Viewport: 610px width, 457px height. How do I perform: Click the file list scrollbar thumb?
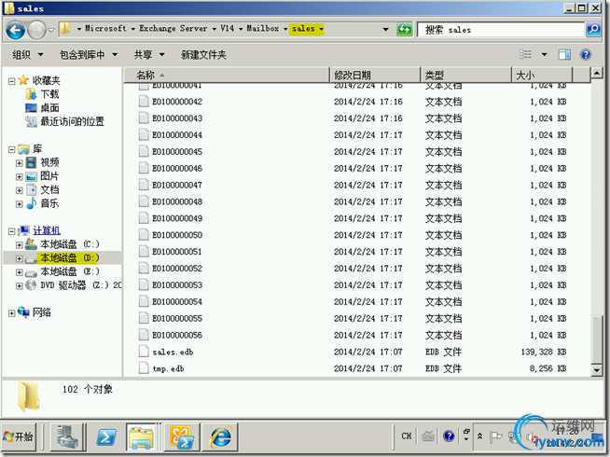pos(596,339)
